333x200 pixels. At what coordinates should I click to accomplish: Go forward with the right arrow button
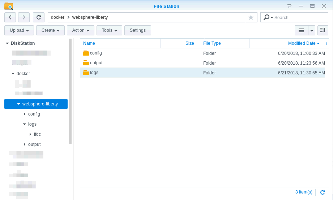coord(24,17)
